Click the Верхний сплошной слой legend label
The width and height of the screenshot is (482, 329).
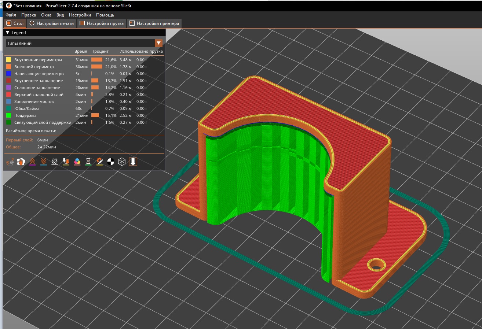tap(39, 95)
